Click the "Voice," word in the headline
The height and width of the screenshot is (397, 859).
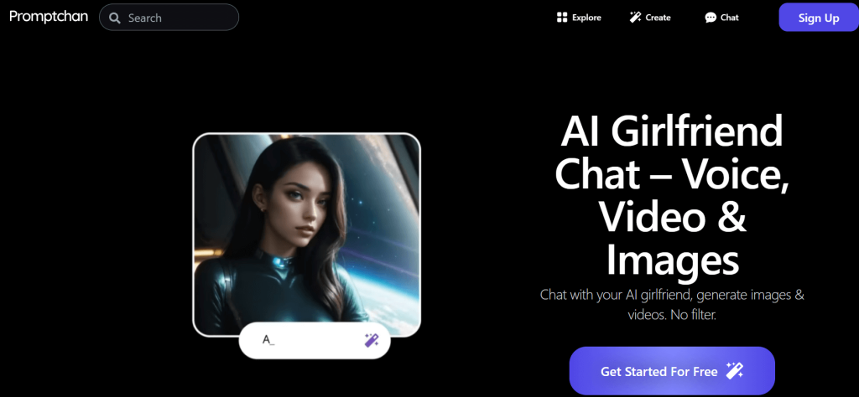720,174
